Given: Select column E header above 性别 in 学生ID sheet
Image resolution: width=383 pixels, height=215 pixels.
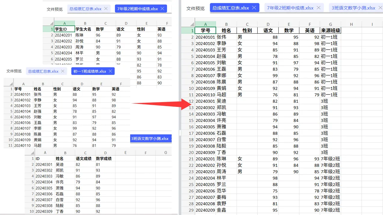Looking at the screenshot, I should [146, 23].
